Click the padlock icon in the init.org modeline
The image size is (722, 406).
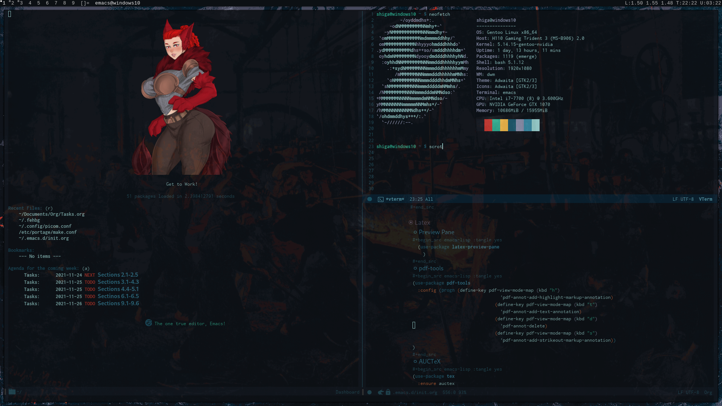[x=388, y=392]
